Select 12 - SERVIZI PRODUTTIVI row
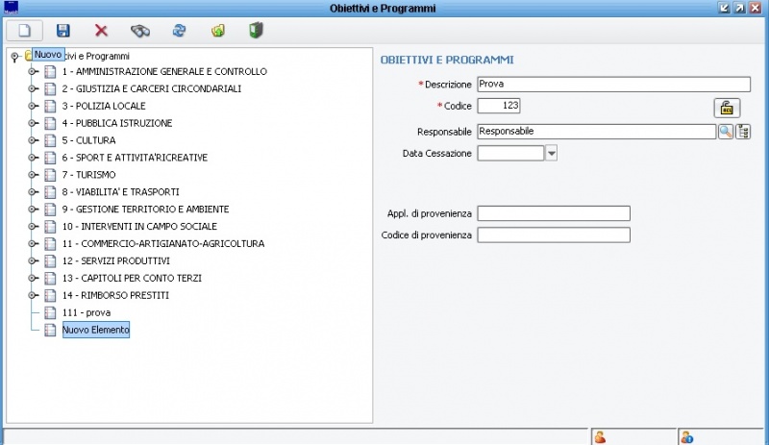Screen dimensions: 769x445 click(115, 260)
